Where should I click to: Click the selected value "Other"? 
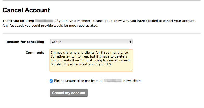(56, 42)
